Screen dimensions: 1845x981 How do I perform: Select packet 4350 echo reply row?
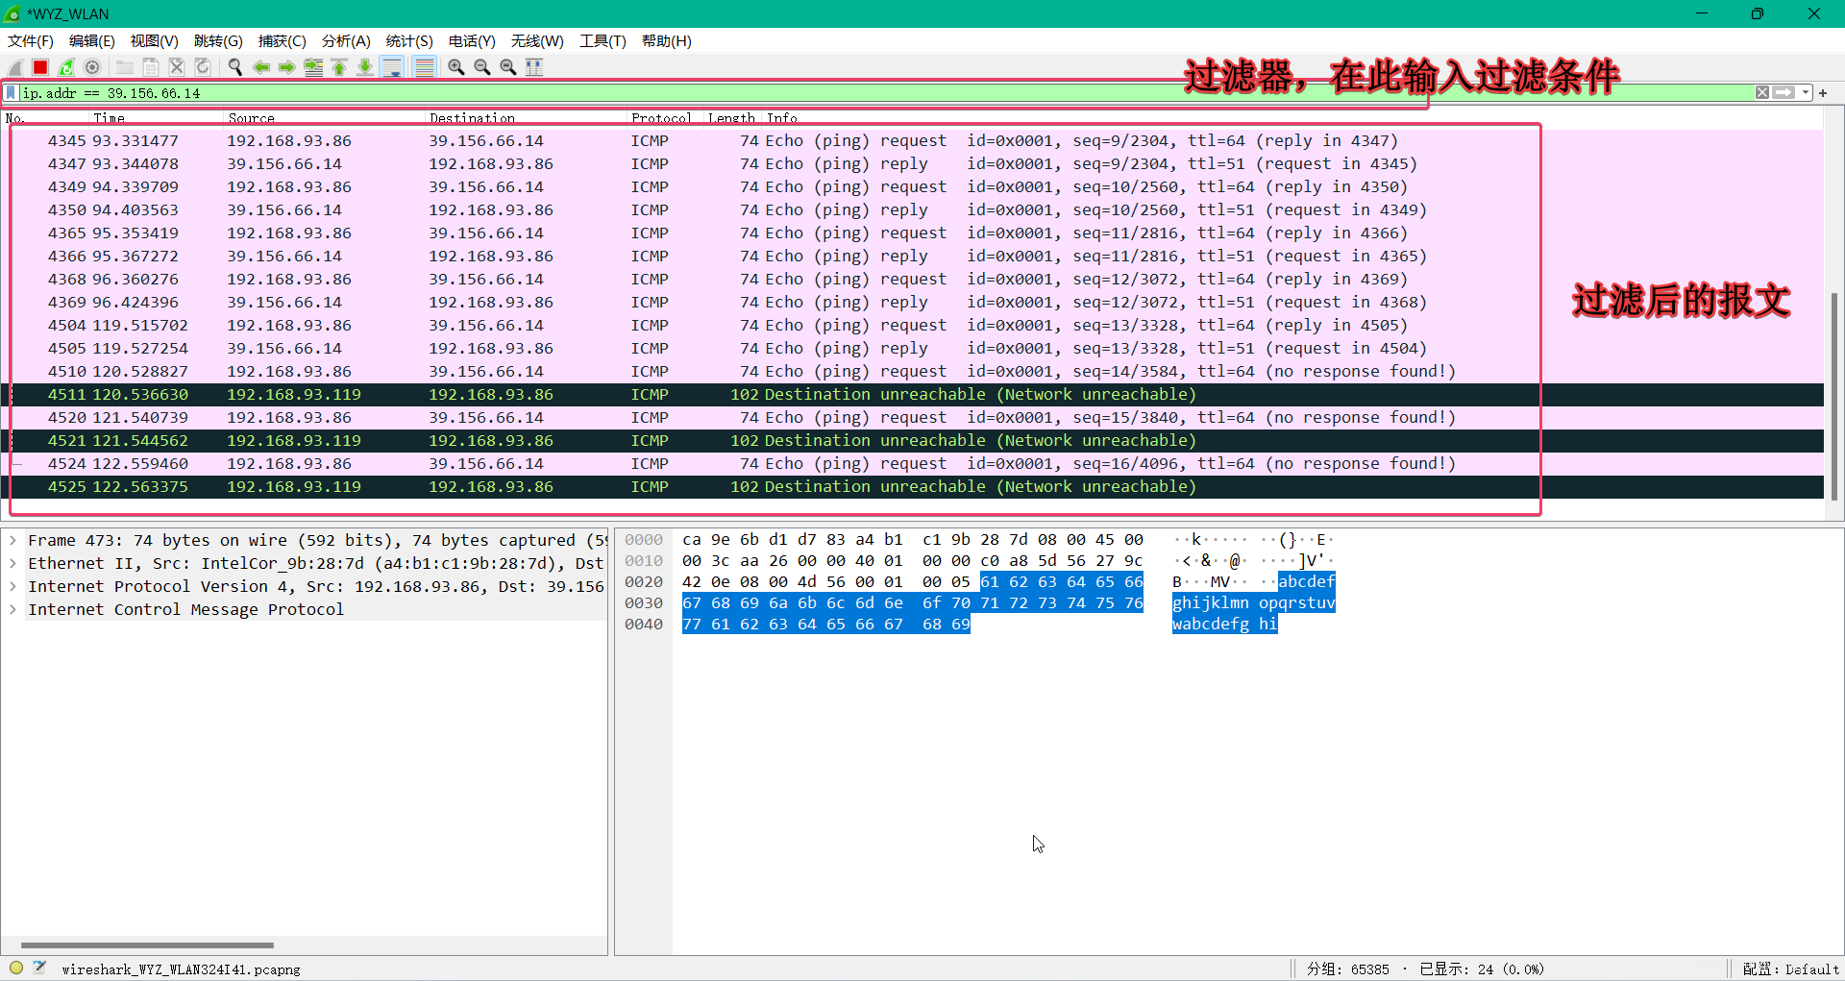(912, 209)
